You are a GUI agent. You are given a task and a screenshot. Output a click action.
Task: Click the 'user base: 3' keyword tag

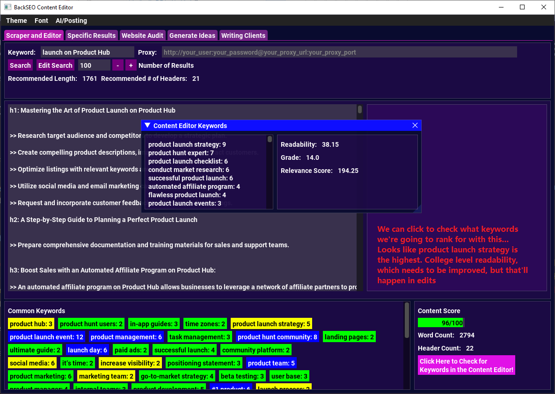click(x=290, y=376)
